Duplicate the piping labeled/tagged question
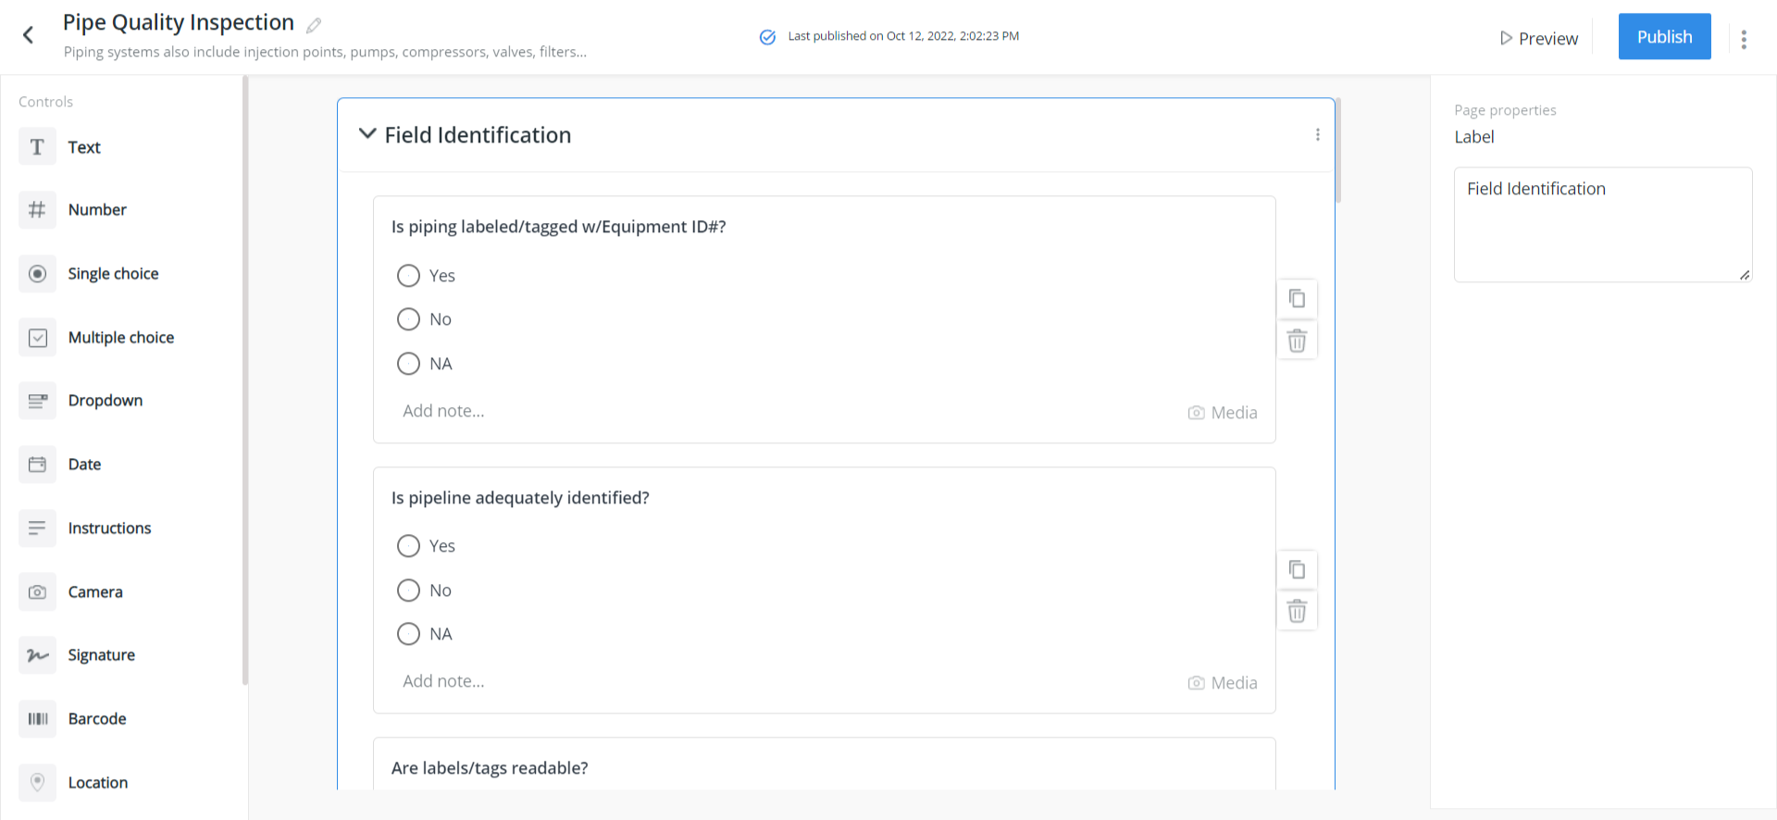The image size is (1777, 820). click(1297, 298)
